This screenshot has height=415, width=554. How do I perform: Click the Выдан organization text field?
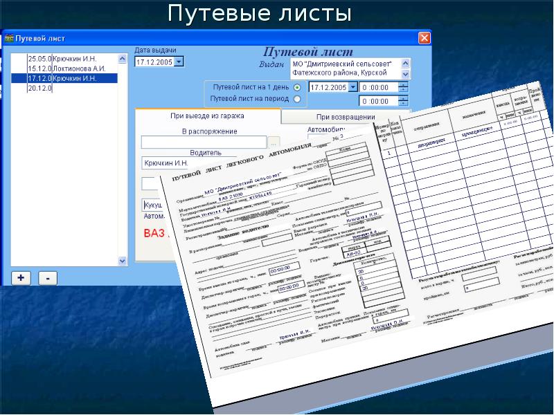[346, 68]
